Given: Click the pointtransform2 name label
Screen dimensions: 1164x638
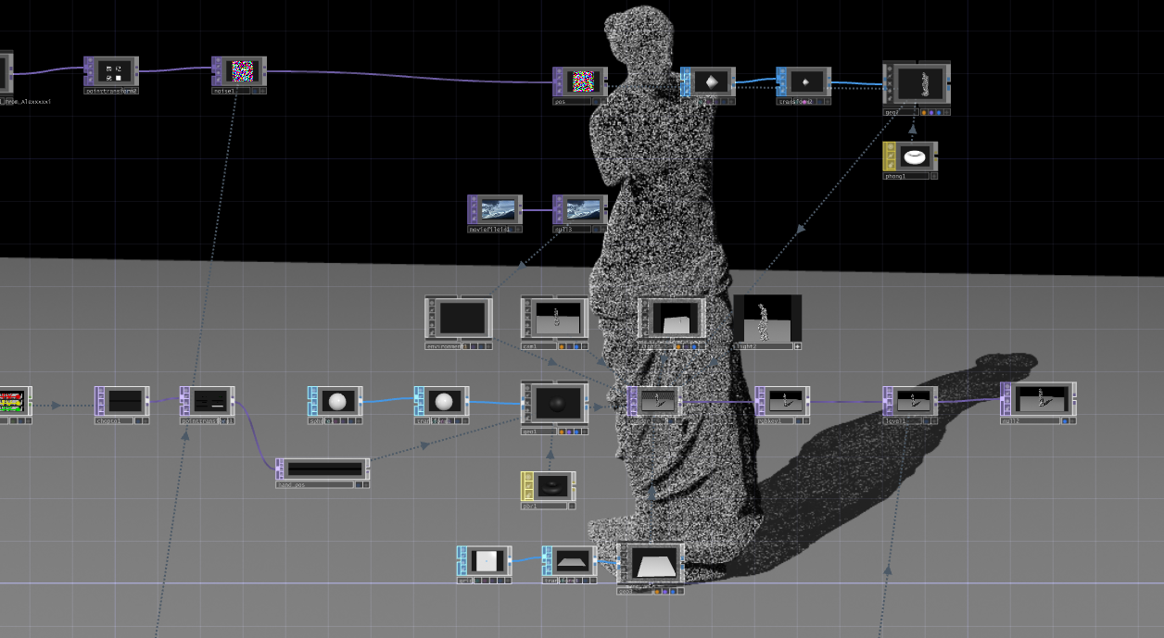Looking at the screenshot, I should tap(110, 91).
